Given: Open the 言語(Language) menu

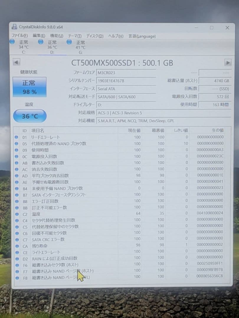Looking at the screenshot, I should (x=142, y=36).
